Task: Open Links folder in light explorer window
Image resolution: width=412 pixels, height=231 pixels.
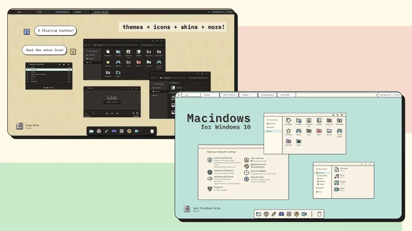Action: pyautogui.click(x=309, y=132)
